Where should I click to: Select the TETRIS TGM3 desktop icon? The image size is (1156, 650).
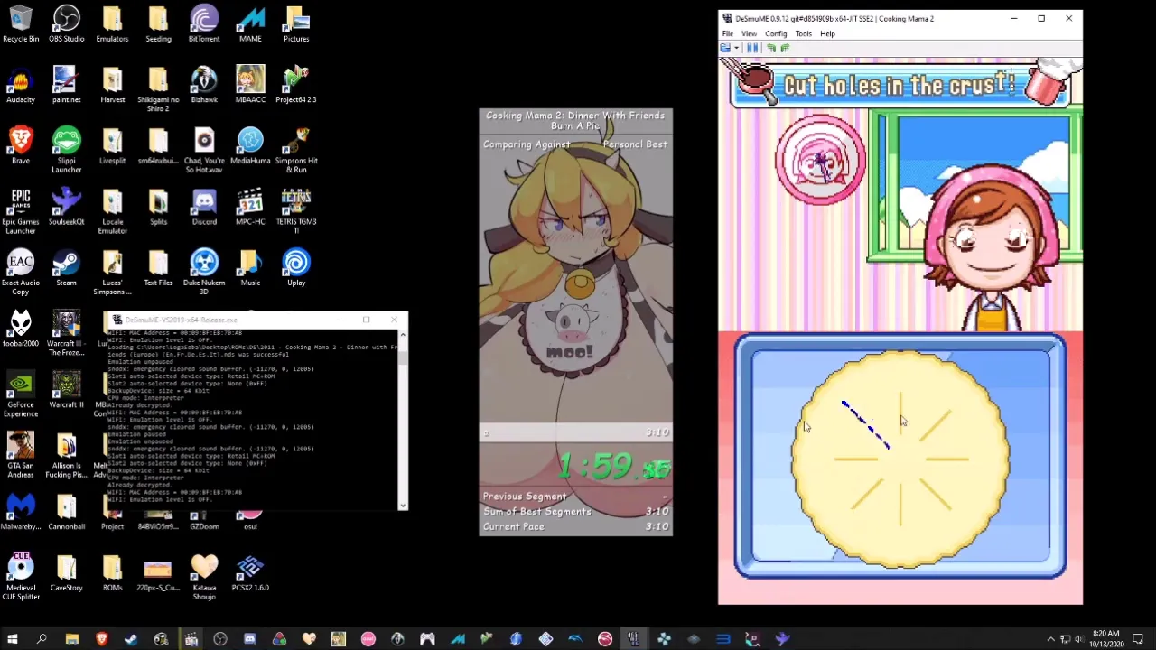click(296, 211)
